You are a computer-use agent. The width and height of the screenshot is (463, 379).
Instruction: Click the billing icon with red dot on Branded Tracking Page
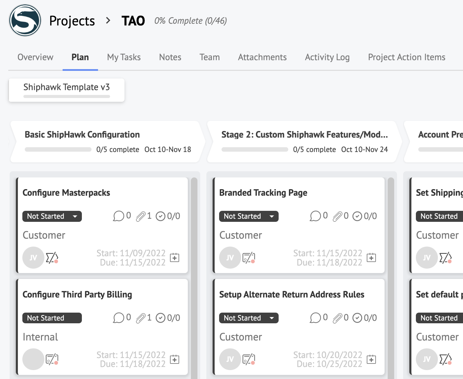coord(249,257)
